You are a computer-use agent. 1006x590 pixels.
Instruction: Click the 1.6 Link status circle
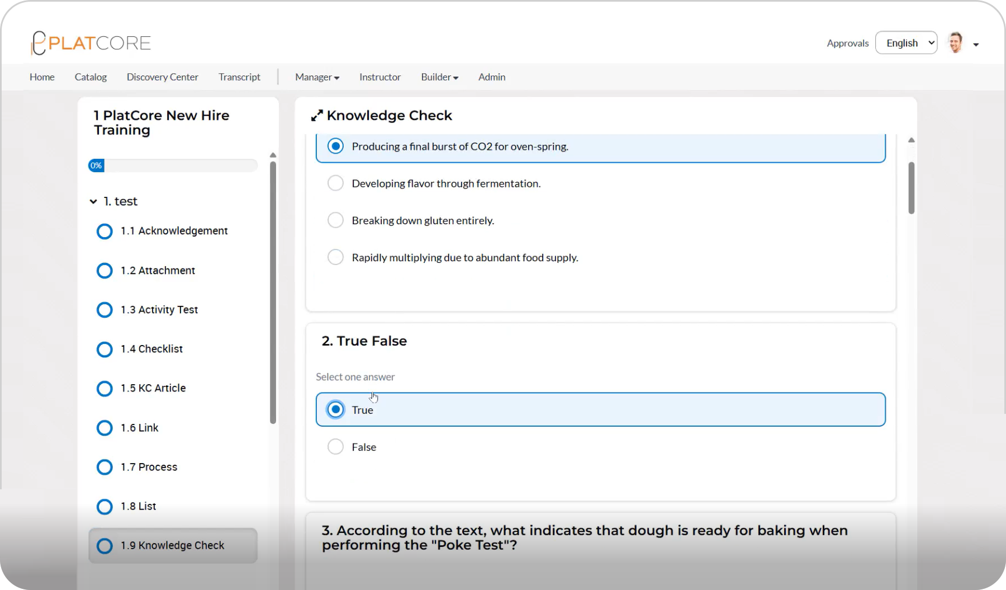pyautogui.click(x=105, y=428)
